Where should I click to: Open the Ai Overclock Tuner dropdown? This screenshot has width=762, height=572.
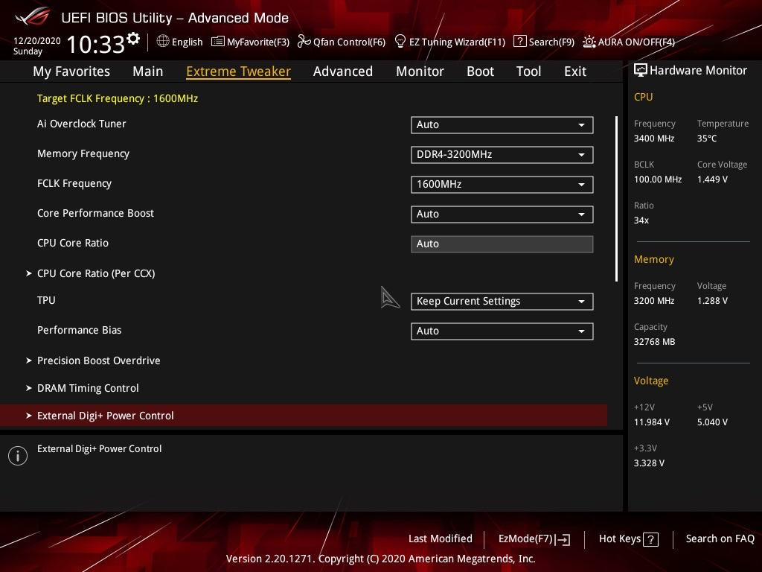[x=502, y=125]
